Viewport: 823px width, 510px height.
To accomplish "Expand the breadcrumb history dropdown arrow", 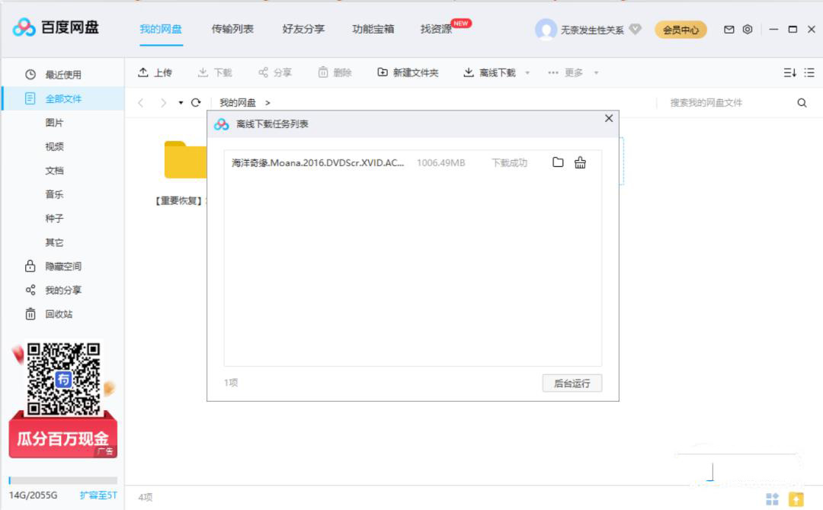I will (x=180, y=101).
